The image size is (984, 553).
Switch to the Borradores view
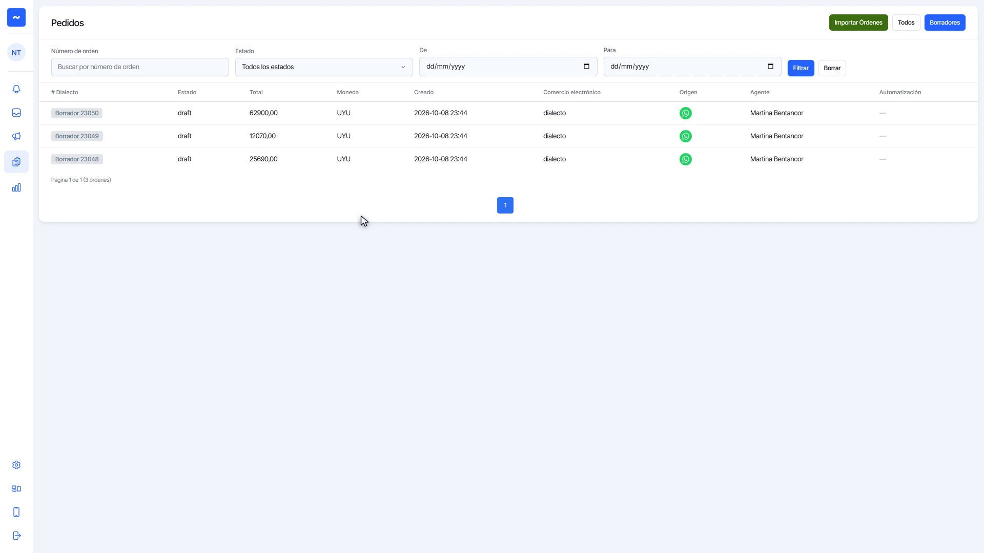[x=945, y=23]
